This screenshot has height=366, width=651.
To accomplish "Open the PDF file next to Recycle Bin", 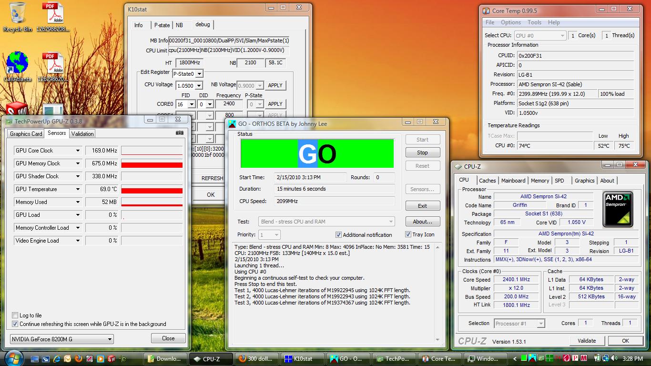I will 53,17.
